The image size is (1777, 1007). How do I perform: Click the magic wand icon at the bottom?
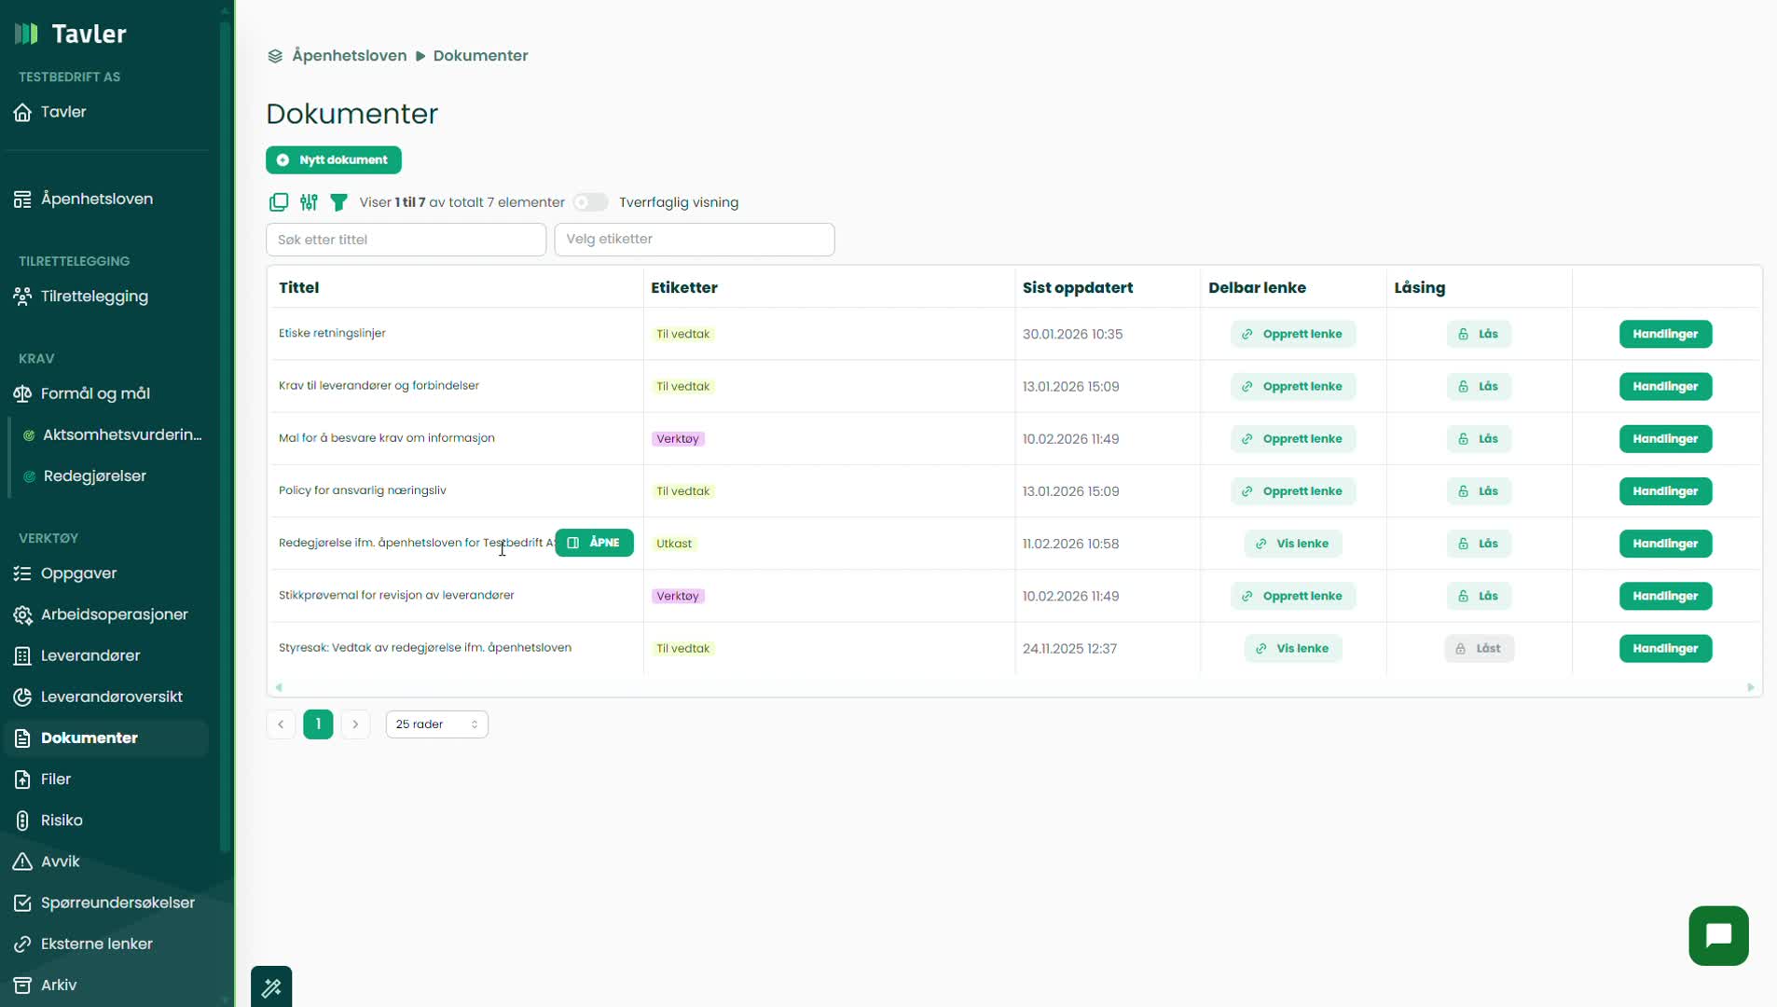[x=271, y=986]
